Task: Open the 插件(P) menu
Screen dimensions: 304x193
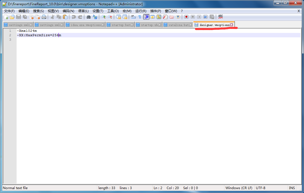Action: click(156, 11)
